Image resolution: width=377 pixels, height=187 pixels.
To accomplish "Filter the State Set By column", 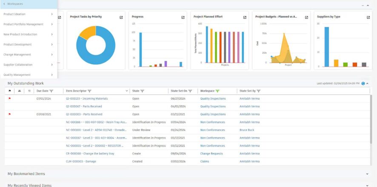I will tap(258, 91).
